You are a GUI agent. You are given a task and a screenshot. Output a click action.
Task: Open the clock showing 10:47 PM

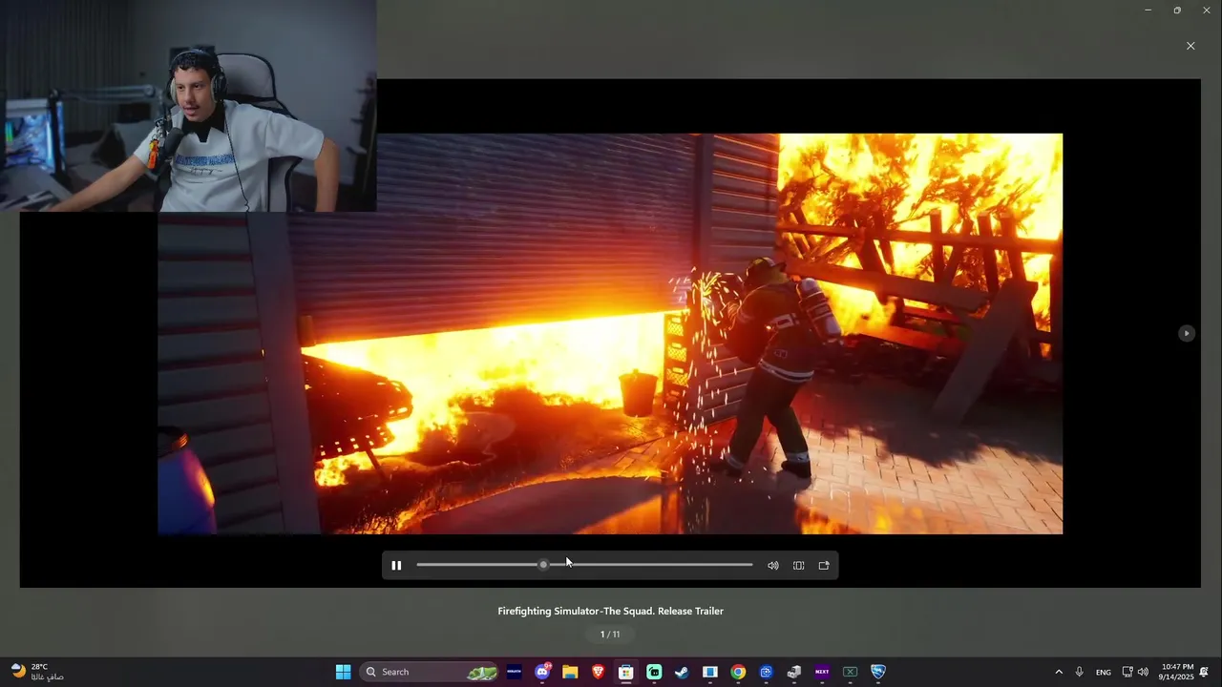coord(1177,672)
